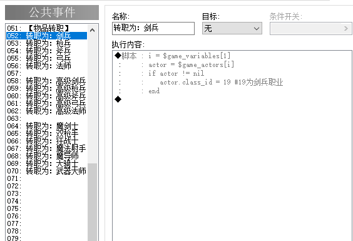Click the 公共事件 header panel
Viewport: 353px width, 241px height.
pyautogui.click(x=52, y=13)
